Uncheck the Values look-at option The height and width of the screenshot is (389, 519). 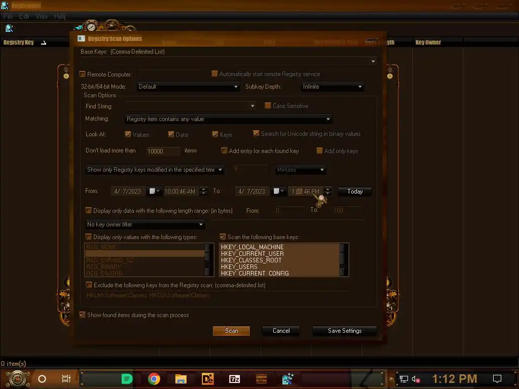[x=128, y=134]
